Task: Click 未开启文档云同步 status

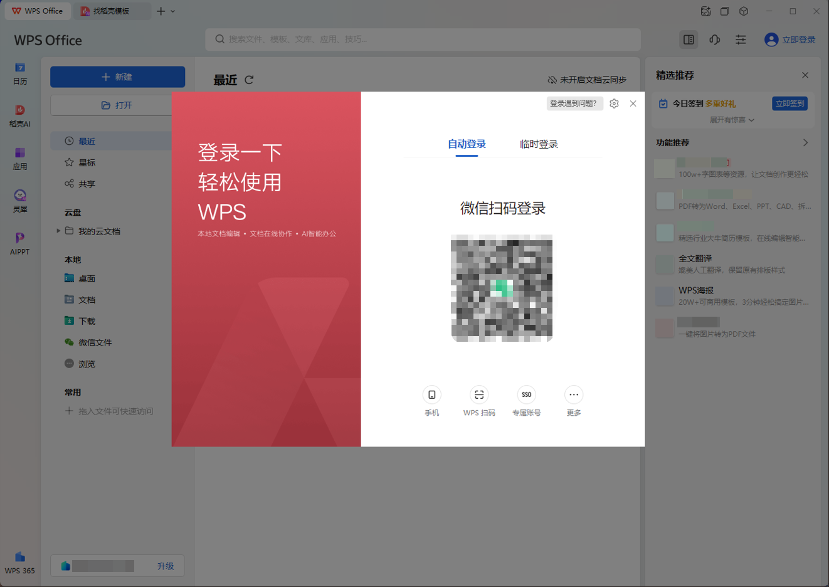Action: 587,80
